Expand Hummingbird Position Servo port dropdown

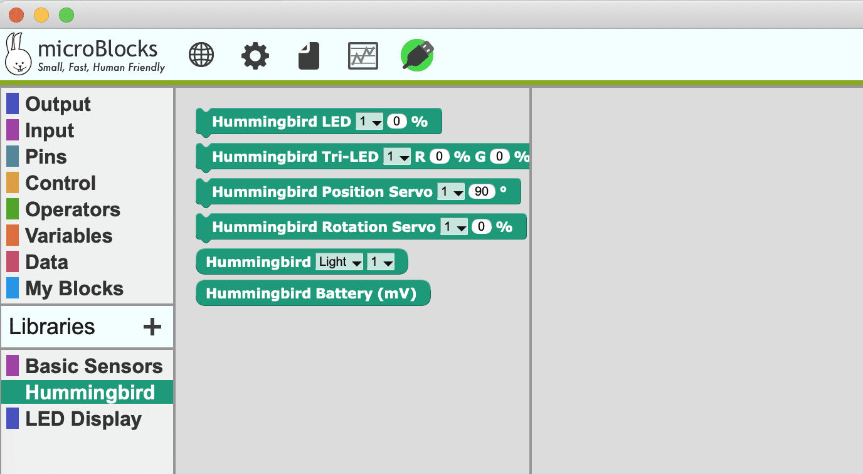[451, 192]
